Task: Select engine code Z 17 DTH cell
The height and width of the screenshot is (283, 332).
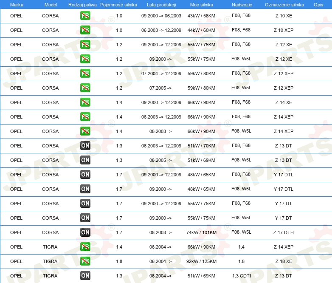Action: (283, 232)
